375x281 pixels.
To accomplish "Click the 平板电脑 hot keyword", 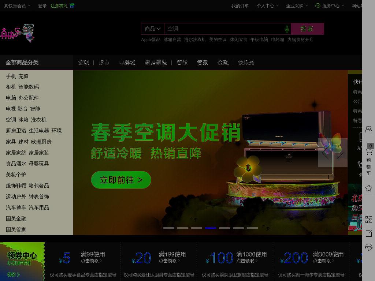I will [259, 40].
